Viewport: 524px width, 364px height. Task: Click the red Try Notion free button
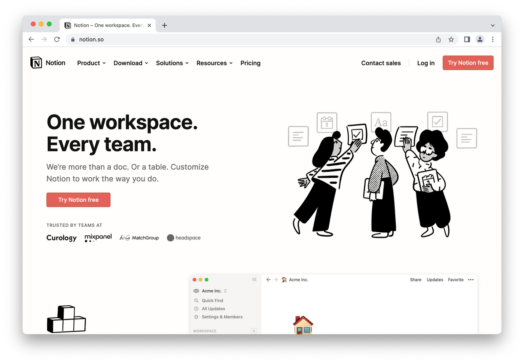click(x=78, y=200)
